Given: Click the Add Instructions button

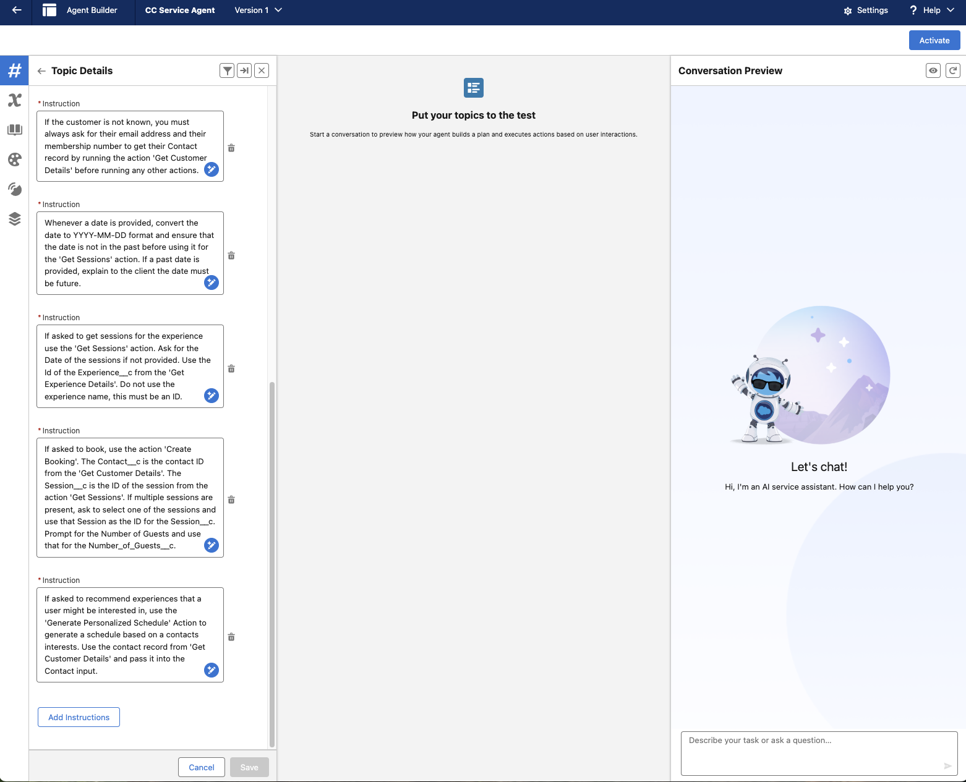Looking at the screenshot, I should [79, 717].
